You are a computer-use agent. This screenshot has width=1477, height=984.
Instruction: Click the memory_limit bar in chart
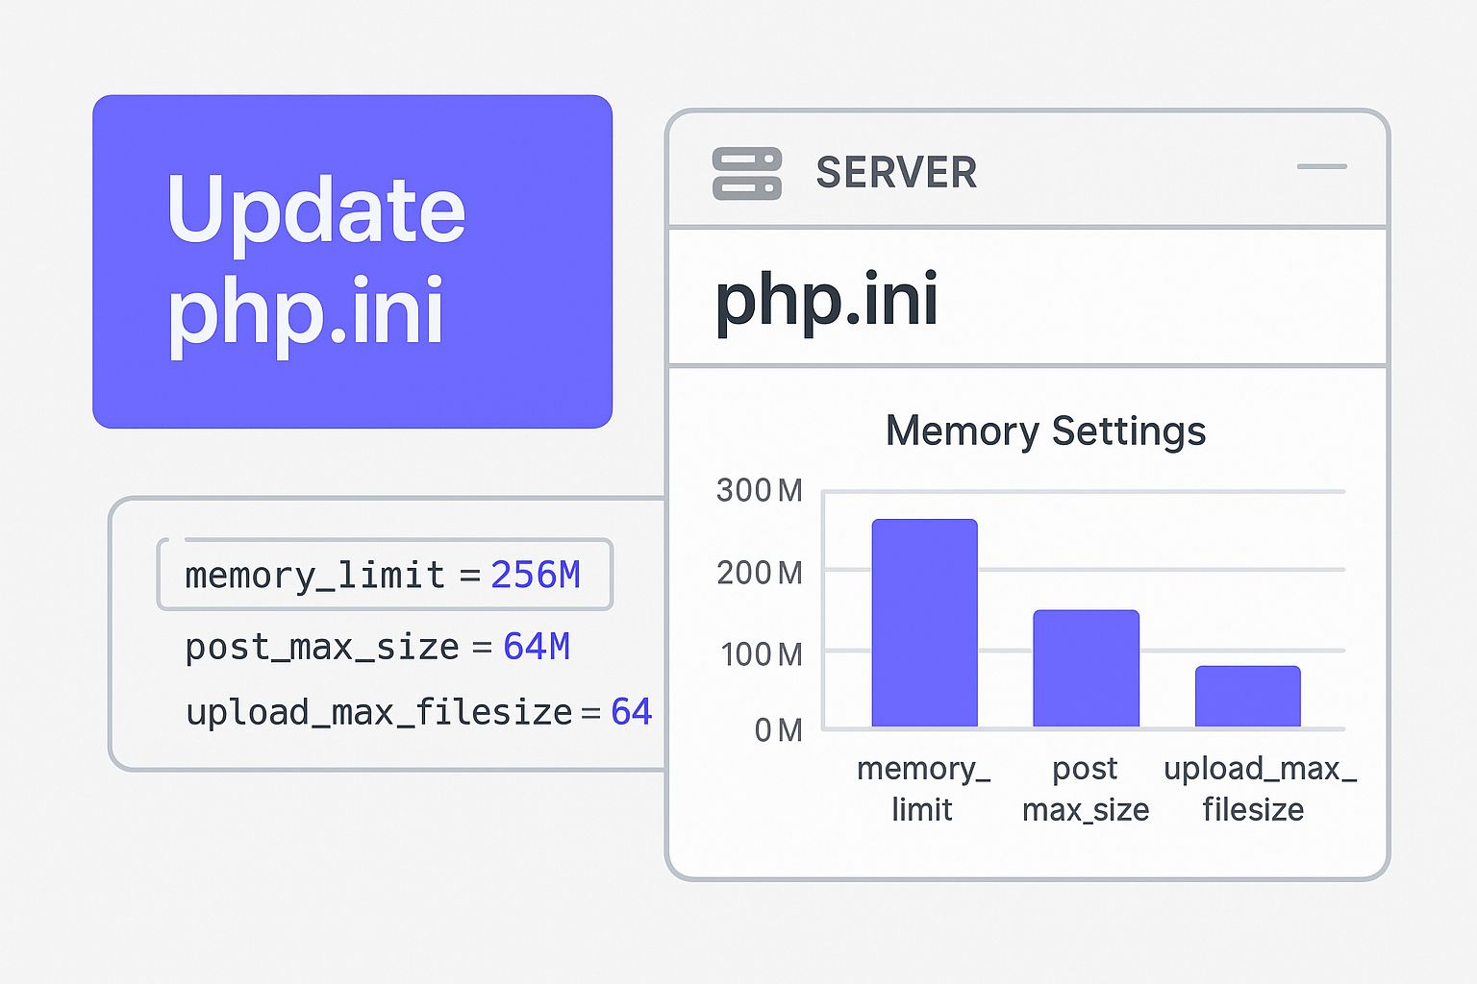click(x=924, y=623)
